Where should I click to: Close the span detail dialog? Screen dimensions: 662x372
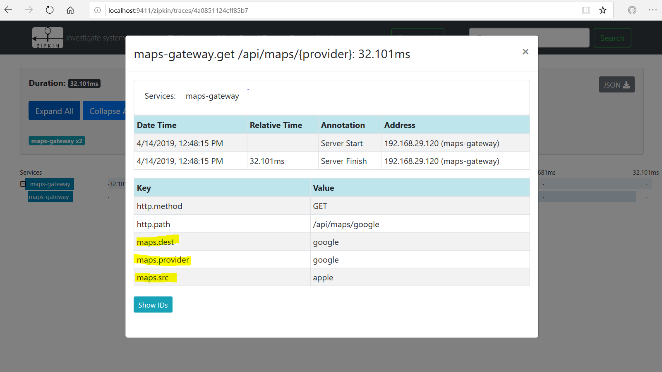click(525, 52)
